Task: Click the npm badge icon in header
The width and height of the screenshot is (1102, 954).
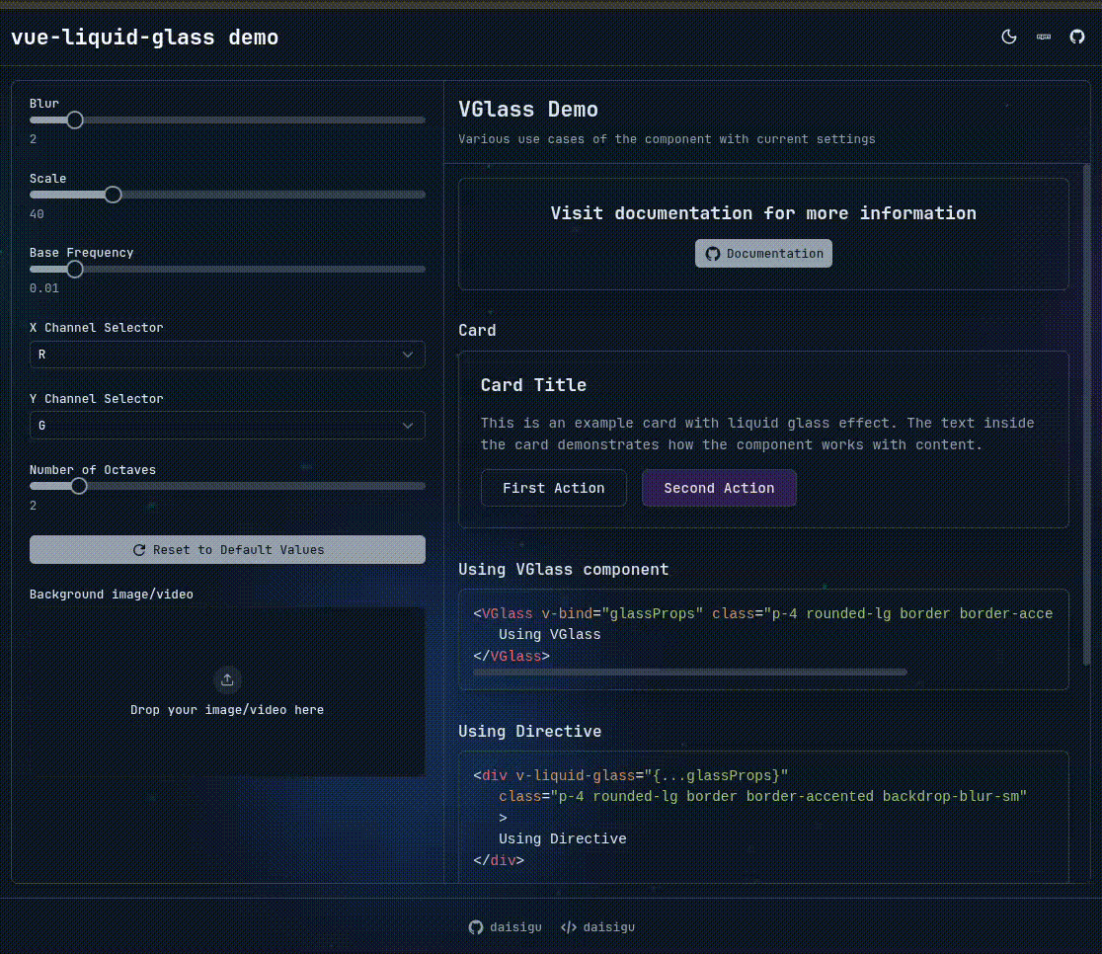Action: tap(1043, 37)
